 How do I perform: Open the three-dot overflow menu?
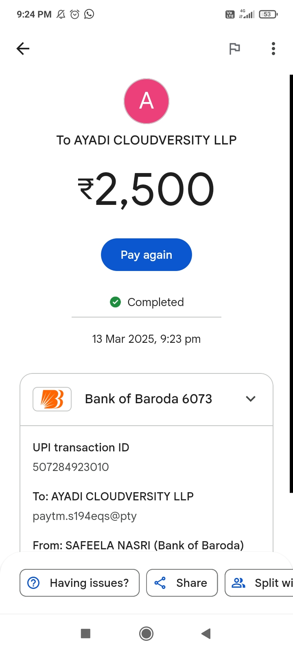[273, 49]
